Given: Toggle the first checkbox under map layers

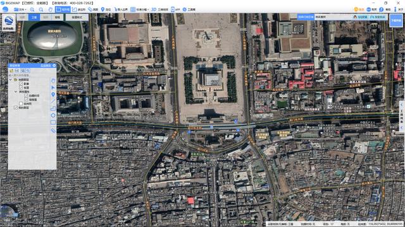Looking at the screenshot, I should (21, 84).
